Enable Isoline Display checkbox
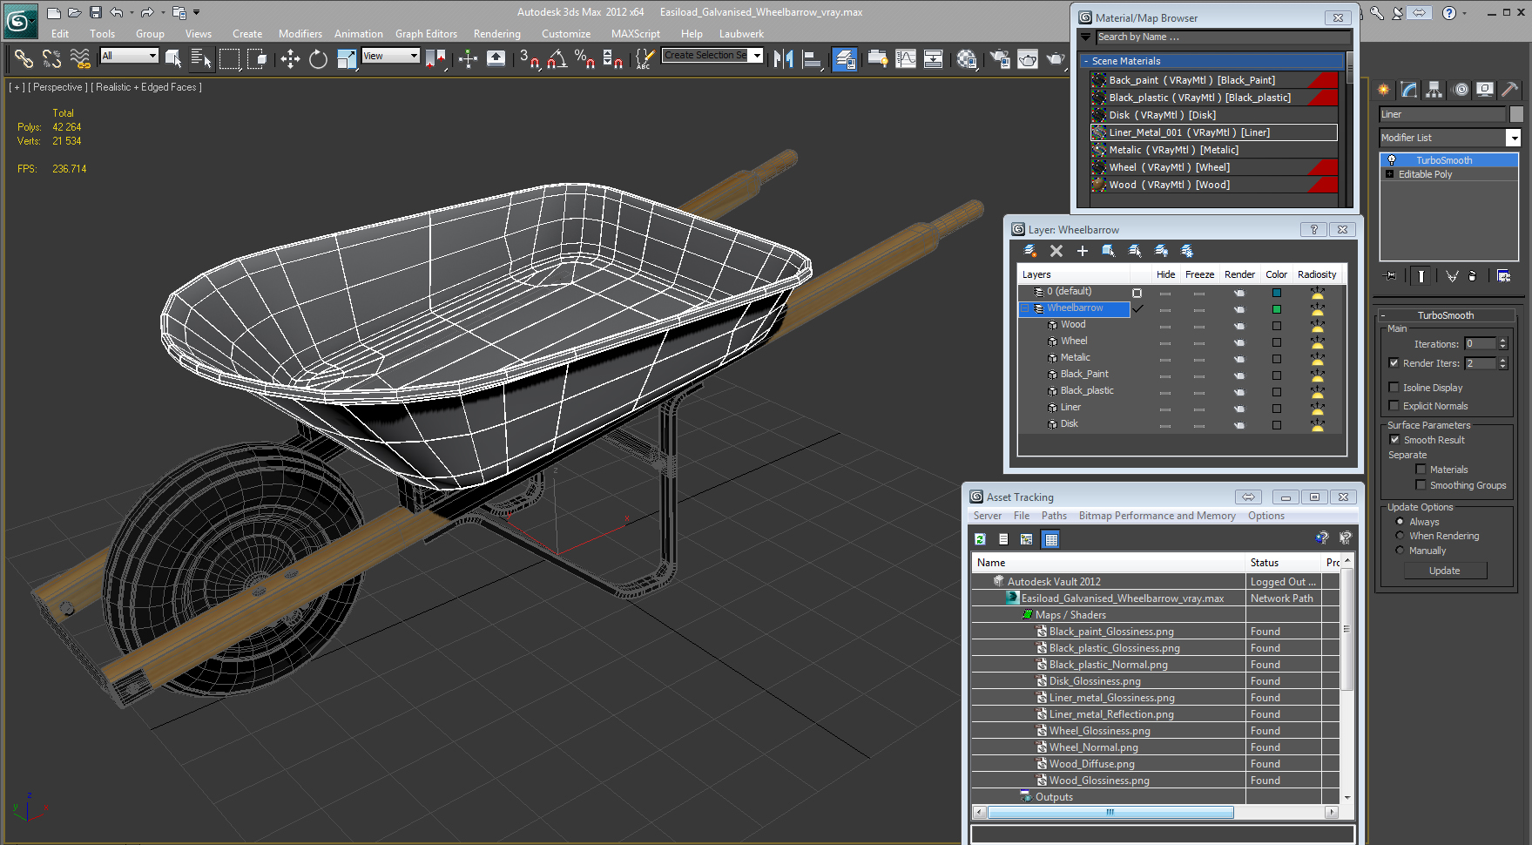 click(x=1394, y=388)
